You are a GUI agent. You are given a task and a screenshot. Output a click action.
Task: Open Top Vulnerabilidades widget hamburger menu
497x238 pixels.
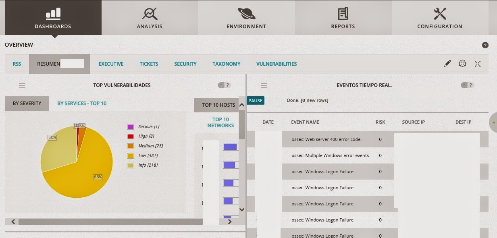[22, 85]
